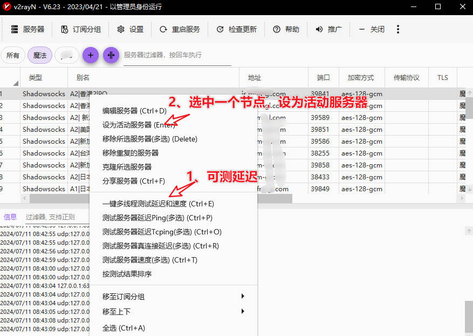Expand the 移至上下 submenu

pos(174,312)
